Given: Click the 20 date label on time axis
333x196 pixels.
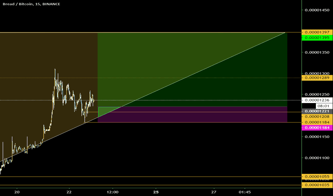Looking at the screenshot, I should point(17,192).
